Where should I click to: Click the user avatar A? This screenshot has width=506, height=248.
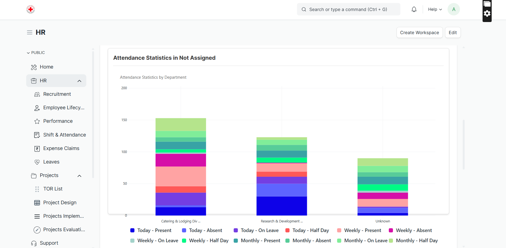pyautogui.click(x=454, y=9)
